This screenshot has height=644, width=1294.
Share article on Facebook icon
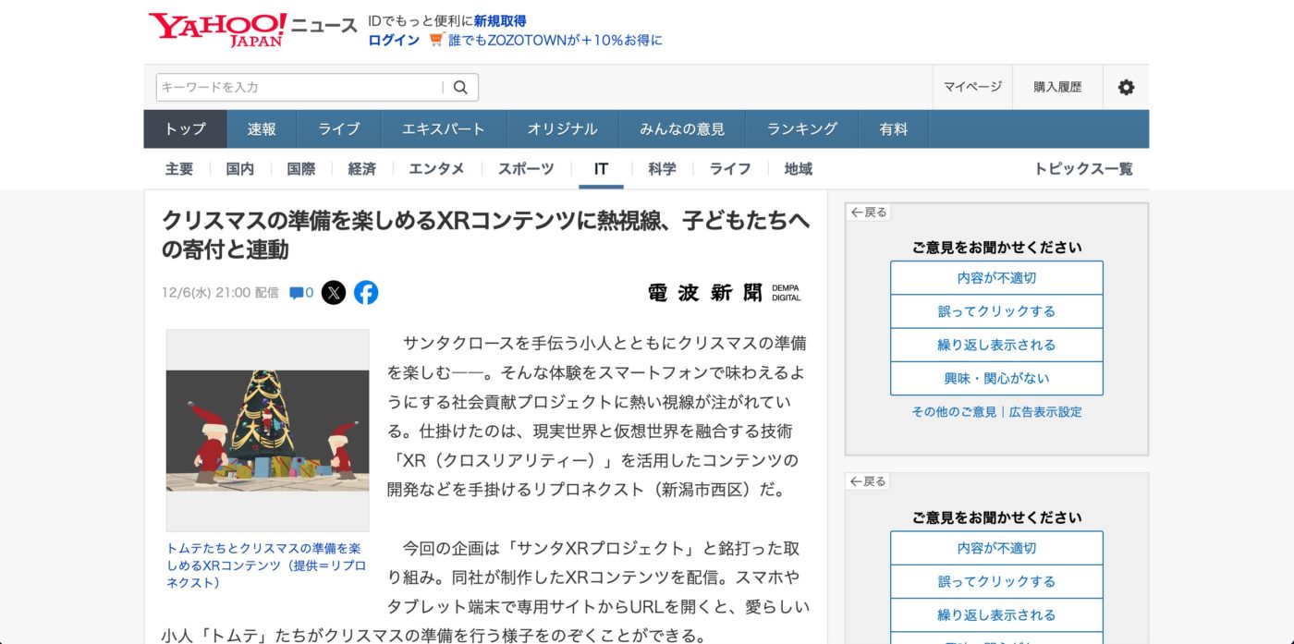pyautogui.click(x=366, y=293)
